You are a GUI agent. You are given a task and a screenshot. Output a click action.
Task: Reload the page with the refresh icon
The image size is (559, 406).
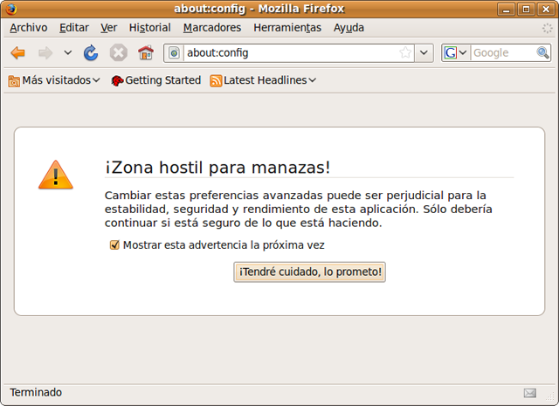[91, 53]
